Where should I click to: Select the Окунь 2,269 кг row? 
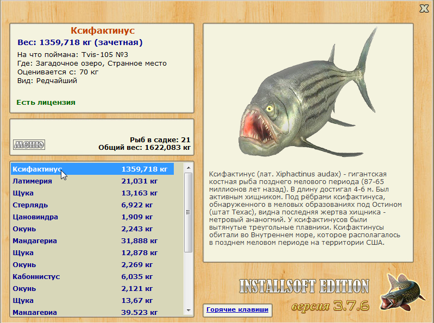[x=92, y=265]
